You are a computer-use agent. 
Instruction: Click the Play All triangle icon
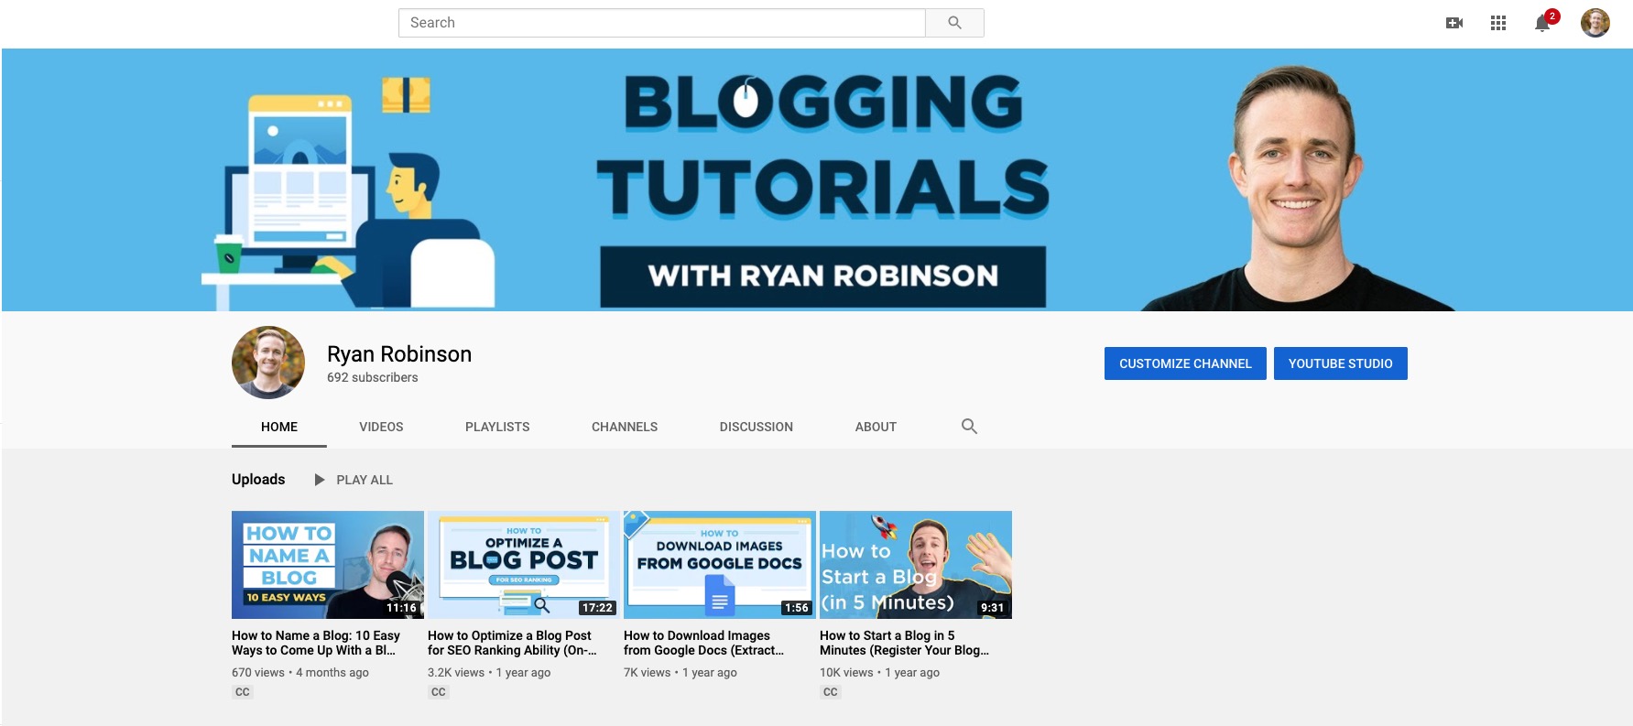[320, 480]
